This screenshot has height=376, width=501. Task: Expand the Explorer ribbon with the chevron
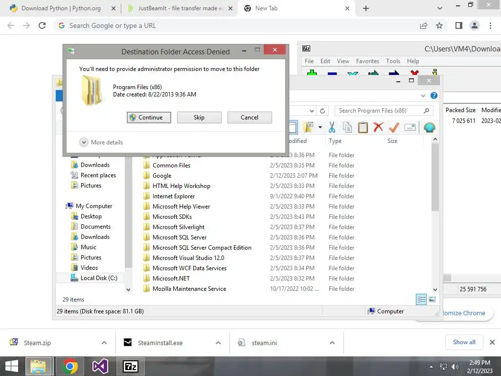point(423,95)
